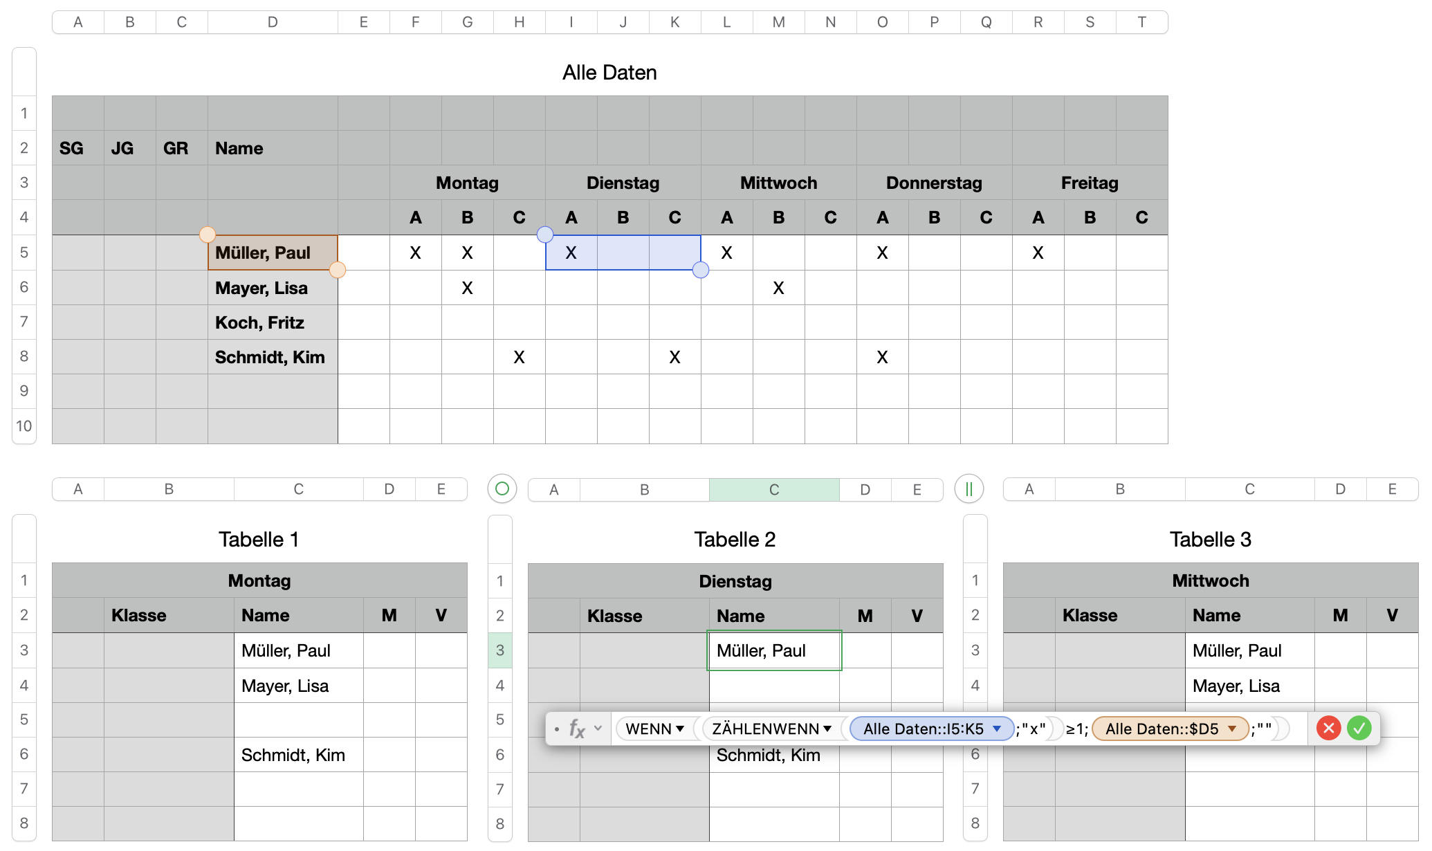The width and height of the screenshot is (1432, 851).
Task: Click Tabelle 2 add-column handle
Action: (969, 489)
